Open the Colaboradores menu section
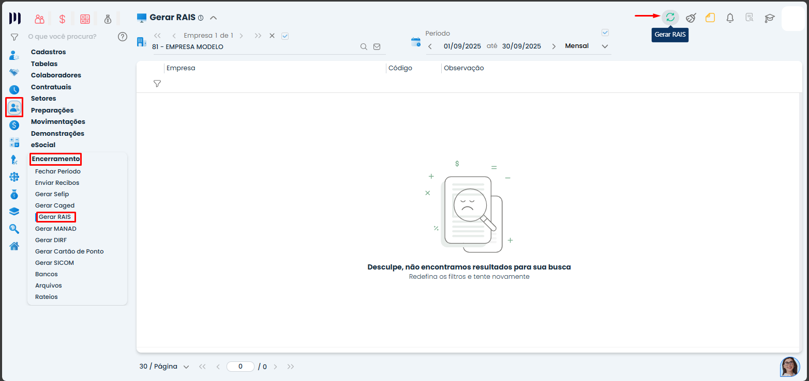This screenshot has height=381, width=809. (56, 75)
